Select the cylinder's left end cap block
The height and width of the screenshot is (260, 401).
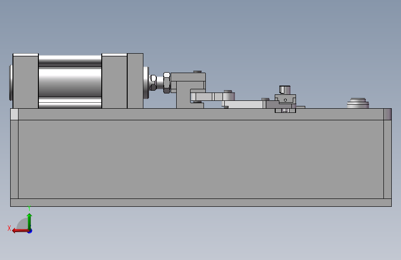(x=25, y=81)
